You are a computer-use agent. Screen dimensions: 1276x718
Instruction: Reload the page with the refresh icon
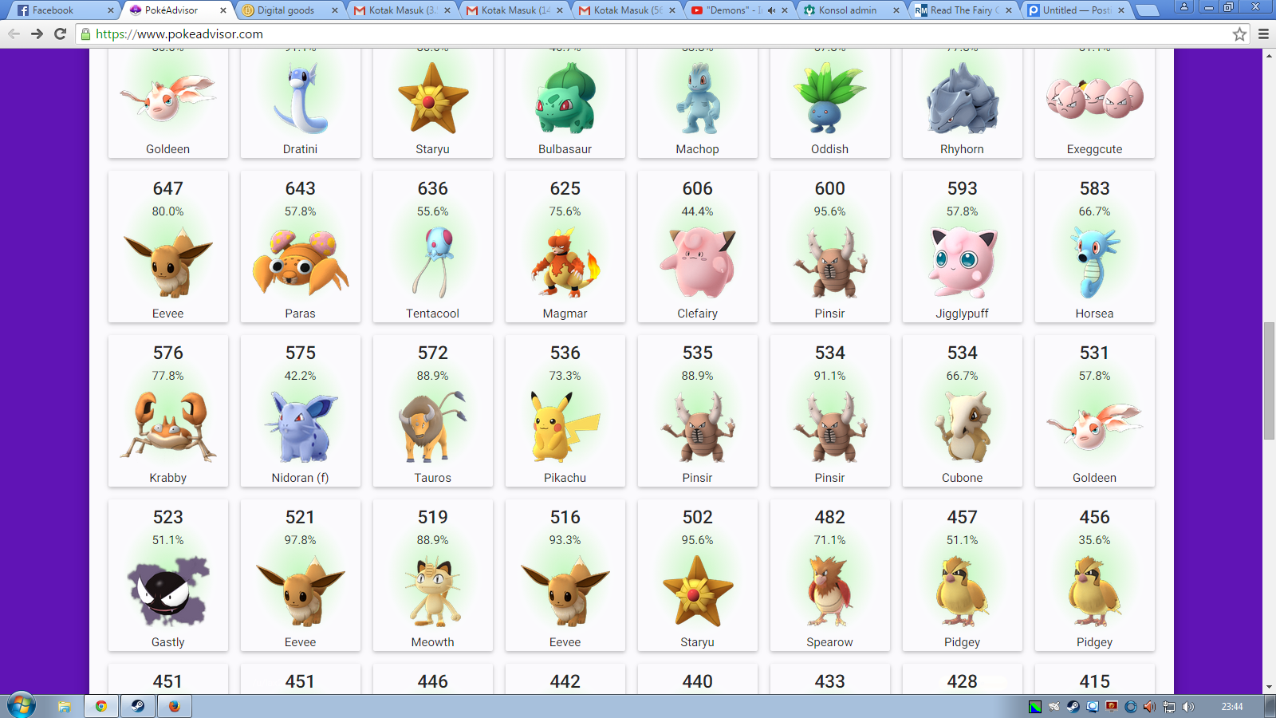pyautogui.click(x=60, y=34)
